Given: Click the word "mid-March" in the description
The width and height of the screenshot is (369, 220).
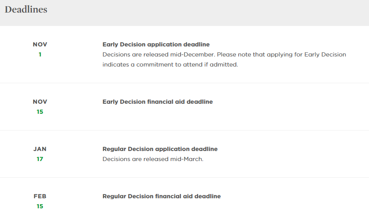Looking at the screenshot, I should [189, 159].
